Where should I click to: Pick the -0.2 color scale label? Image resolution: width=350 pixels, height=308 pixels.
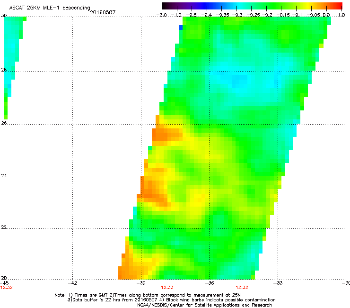pos(267,15)
